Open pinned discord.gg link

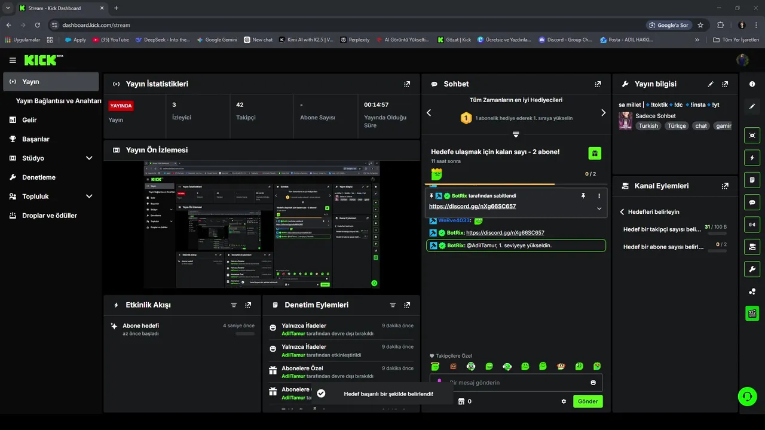click(x=472, y=207)
